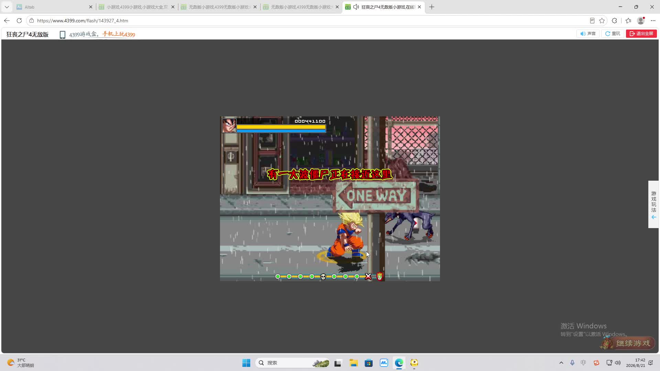Click the crowned boss icon on progress bar
This screenshot has height=371, width=660.
[380, 276]
